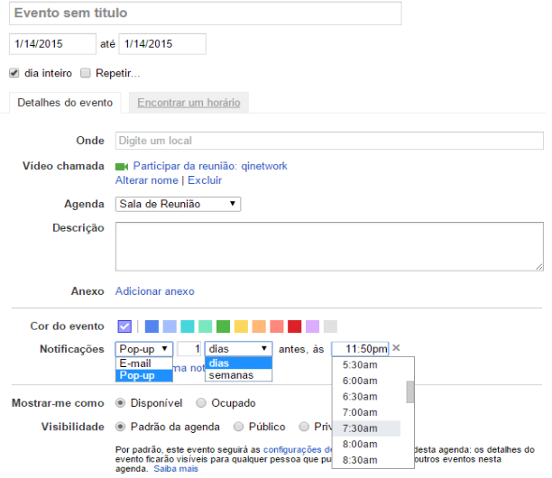Viewport: 552px width, 478px height.
Task: Select 'E-mail' in notification type list
Action: point(135,363)
